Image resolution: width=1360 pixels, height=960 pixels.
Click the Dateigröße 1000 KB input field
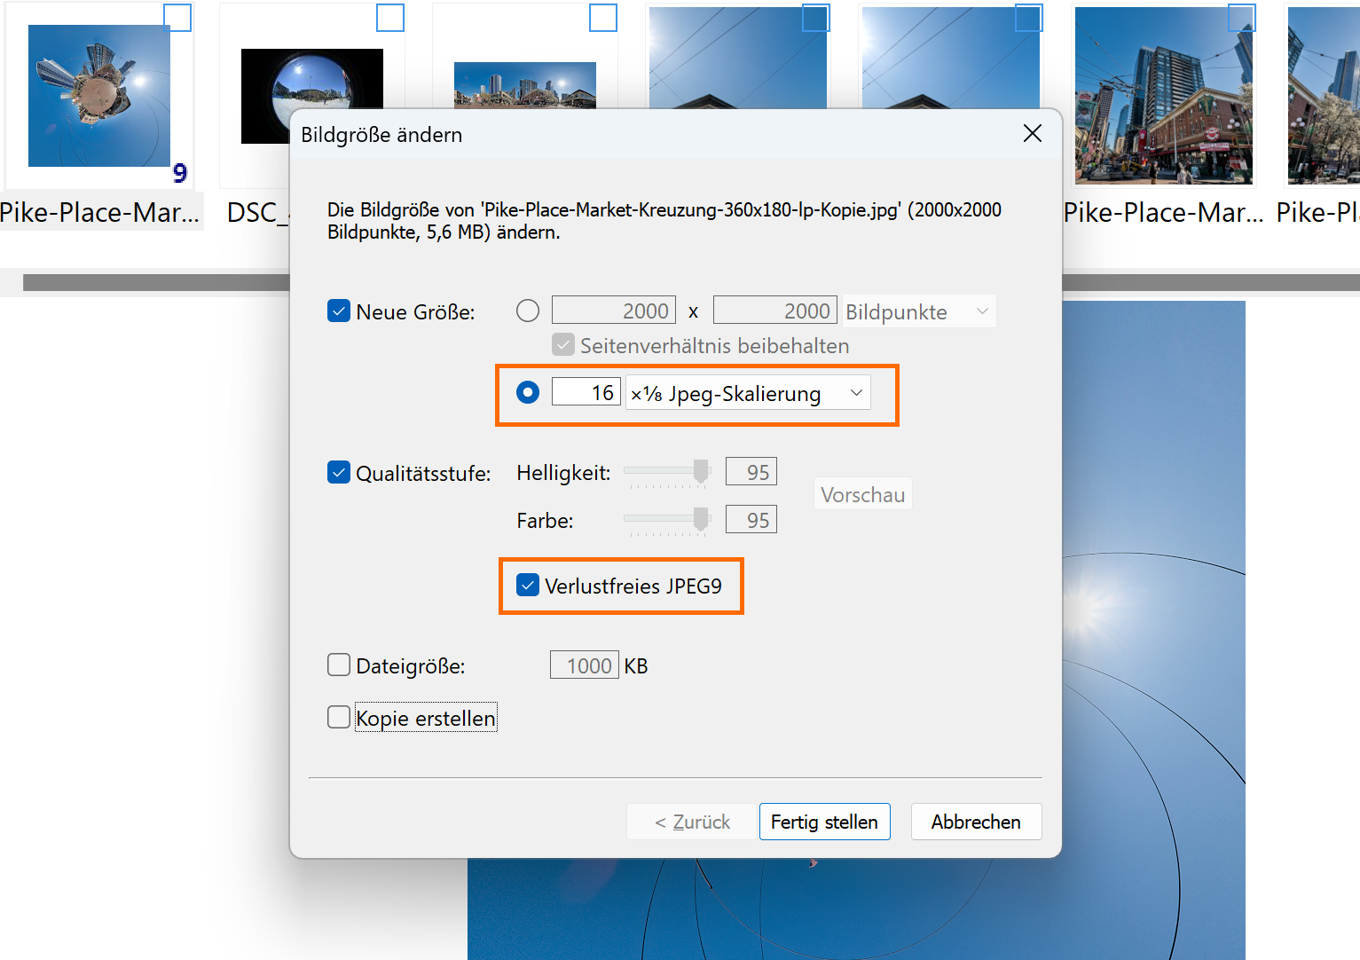(x=584, y=665)
